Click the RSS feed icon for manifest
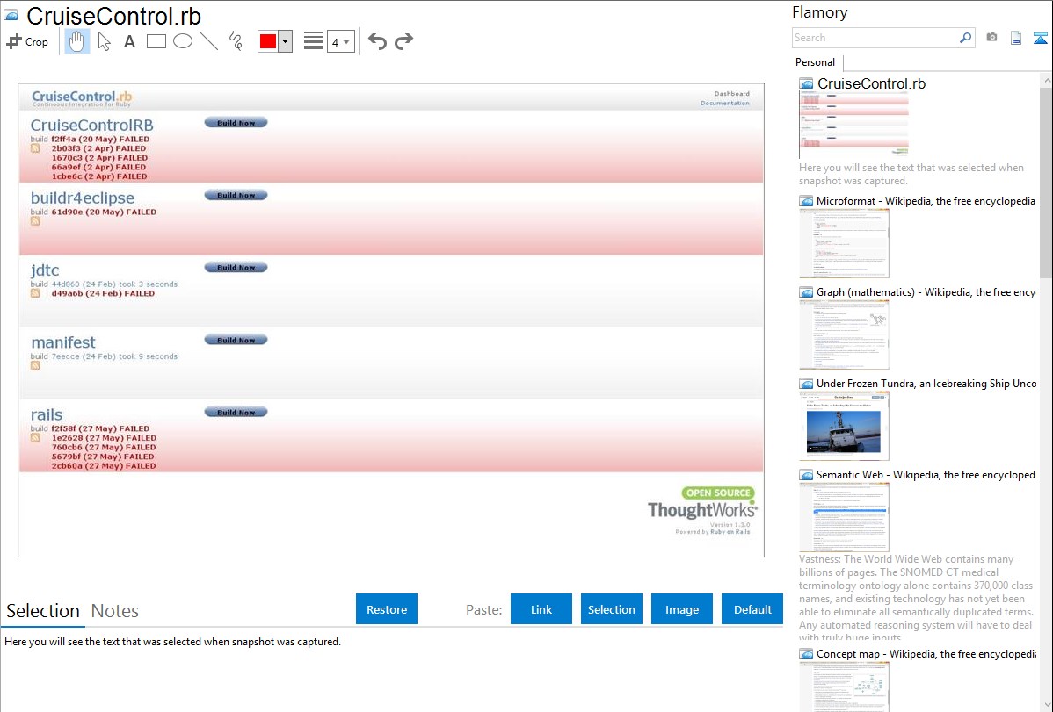 click(x=35, y=366)
